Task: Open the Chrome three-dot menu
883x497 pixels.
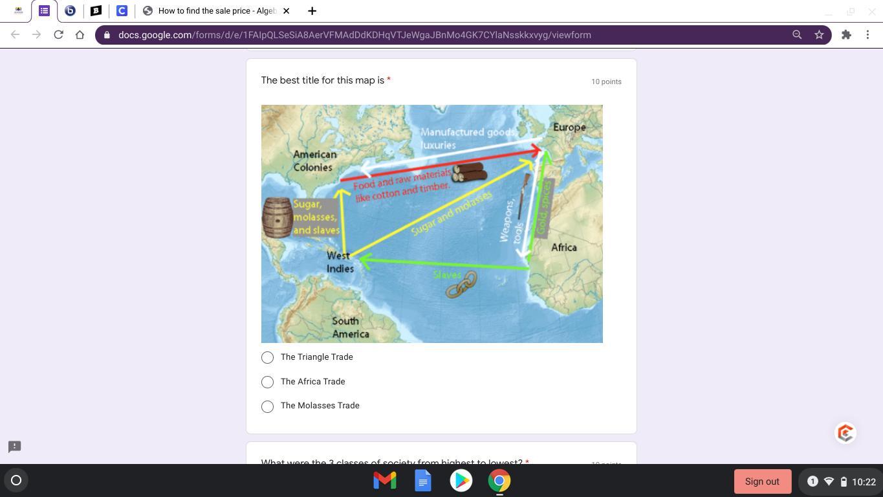Action: [x=867, y=35]
